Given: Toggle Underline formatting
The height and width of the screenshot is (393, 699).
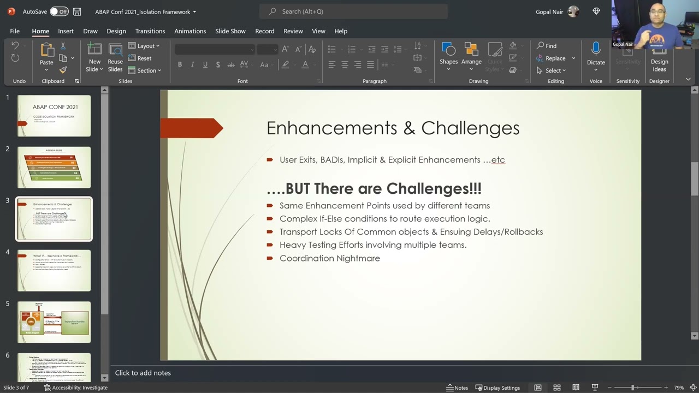Looking at the screenshot, I should point(205,64).
